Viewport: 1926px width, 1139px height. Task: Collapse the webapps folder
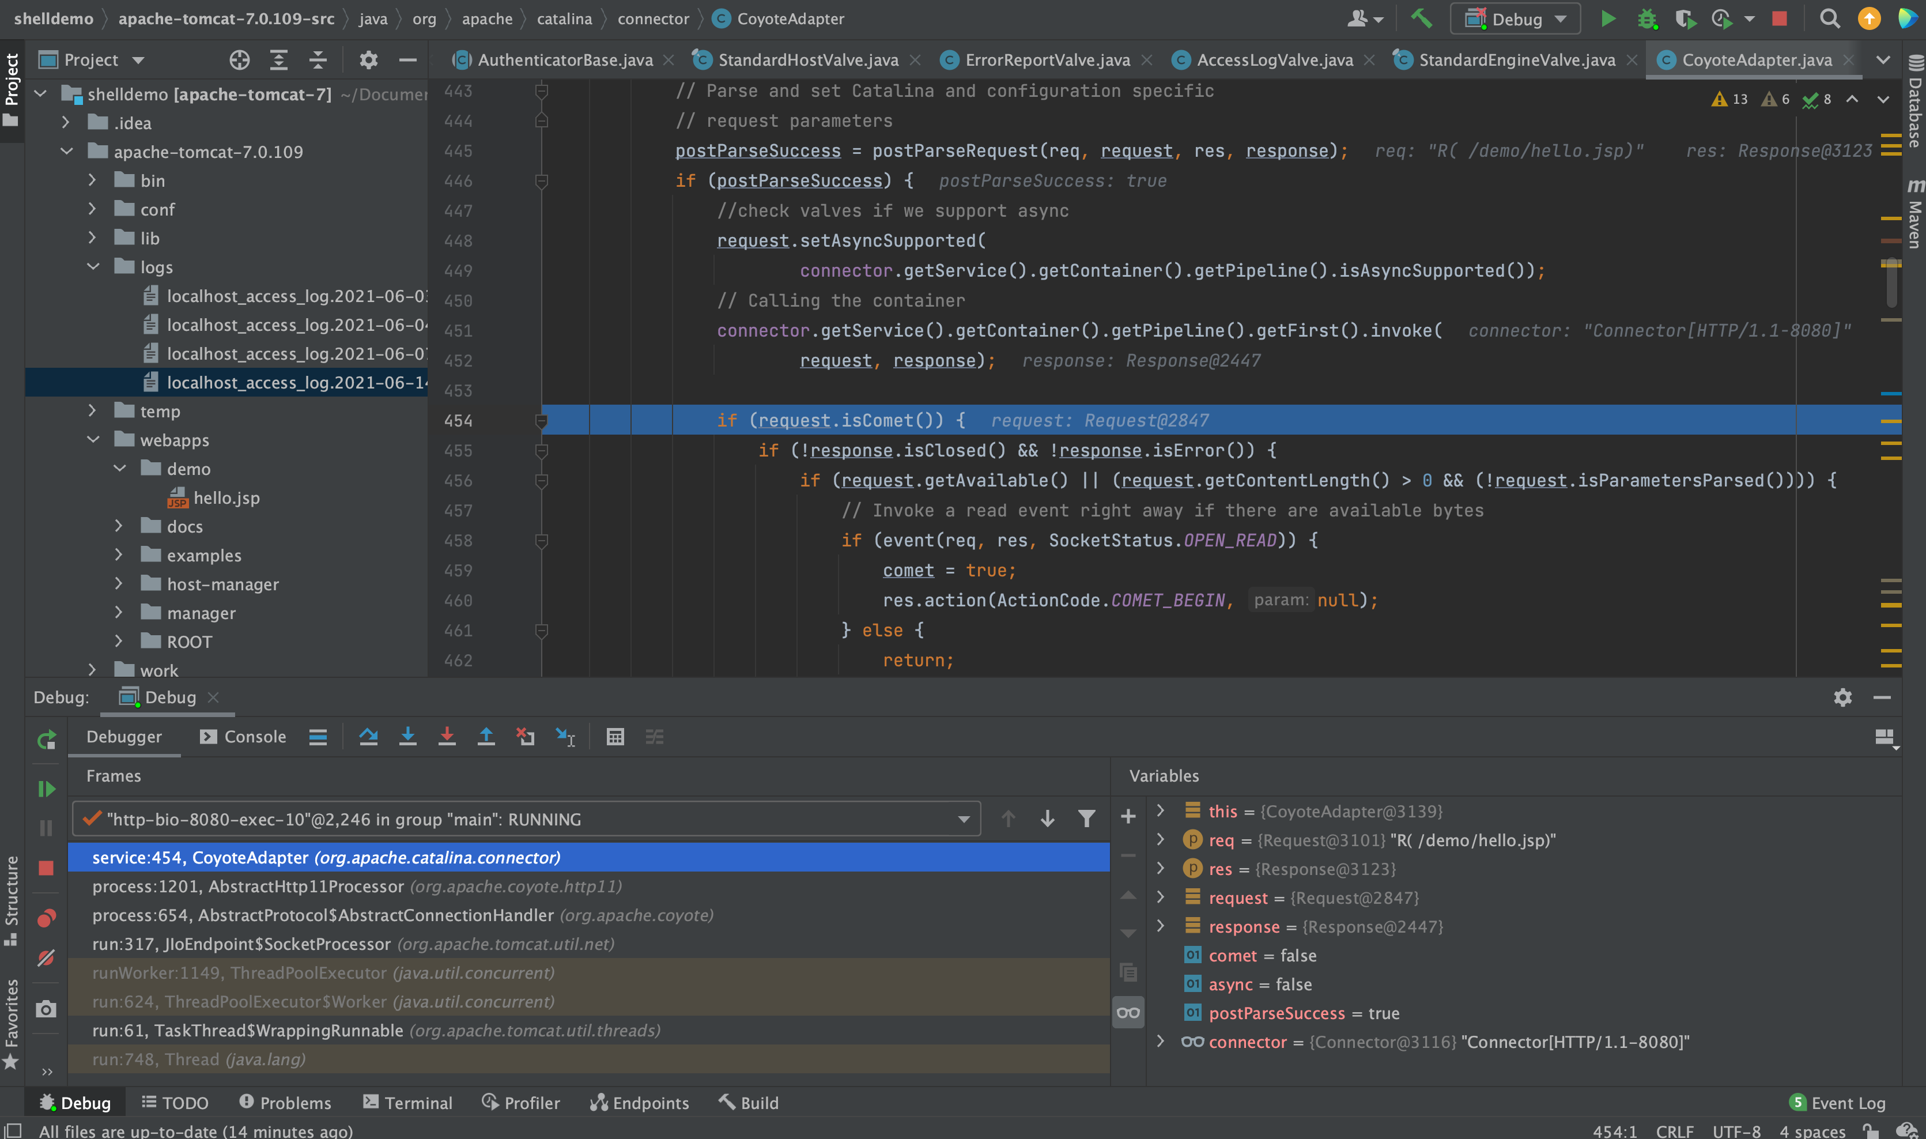(93, 440)
